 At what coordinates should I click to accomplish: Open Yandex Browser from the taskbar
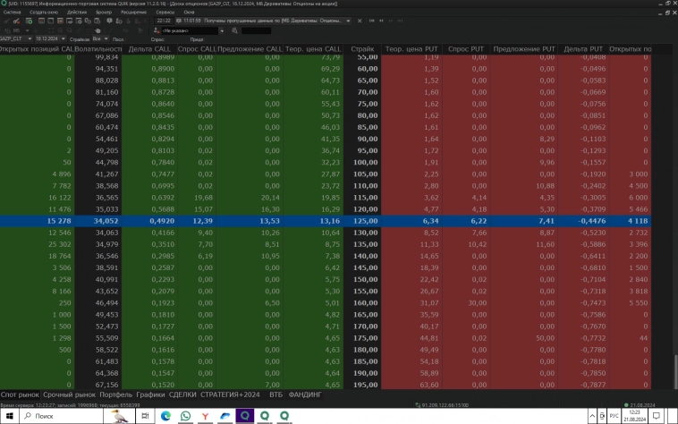[x=208, y=416]
